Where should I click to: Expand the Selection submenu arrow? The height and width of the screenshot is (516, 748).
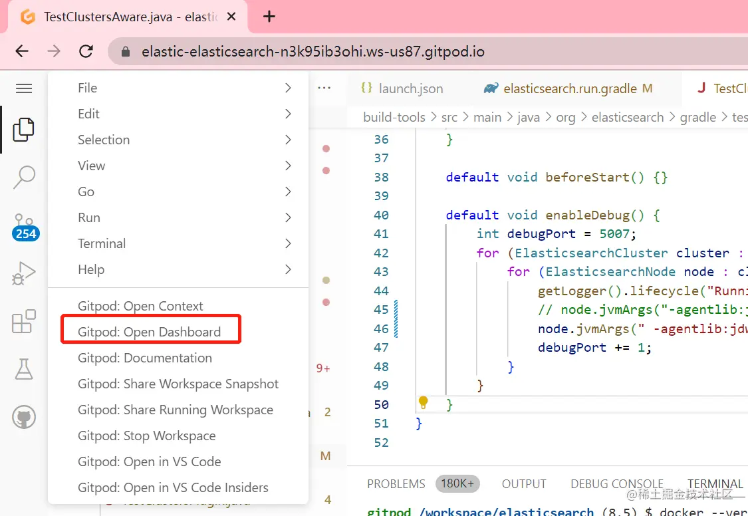[x=288, y=140]
